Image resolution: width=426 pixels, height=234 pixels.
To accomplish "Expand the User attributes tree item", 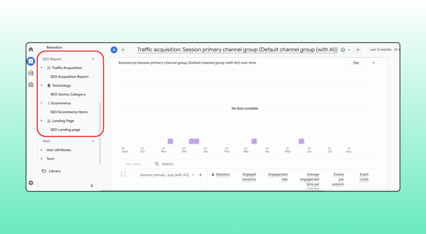I will coord(42,150).
